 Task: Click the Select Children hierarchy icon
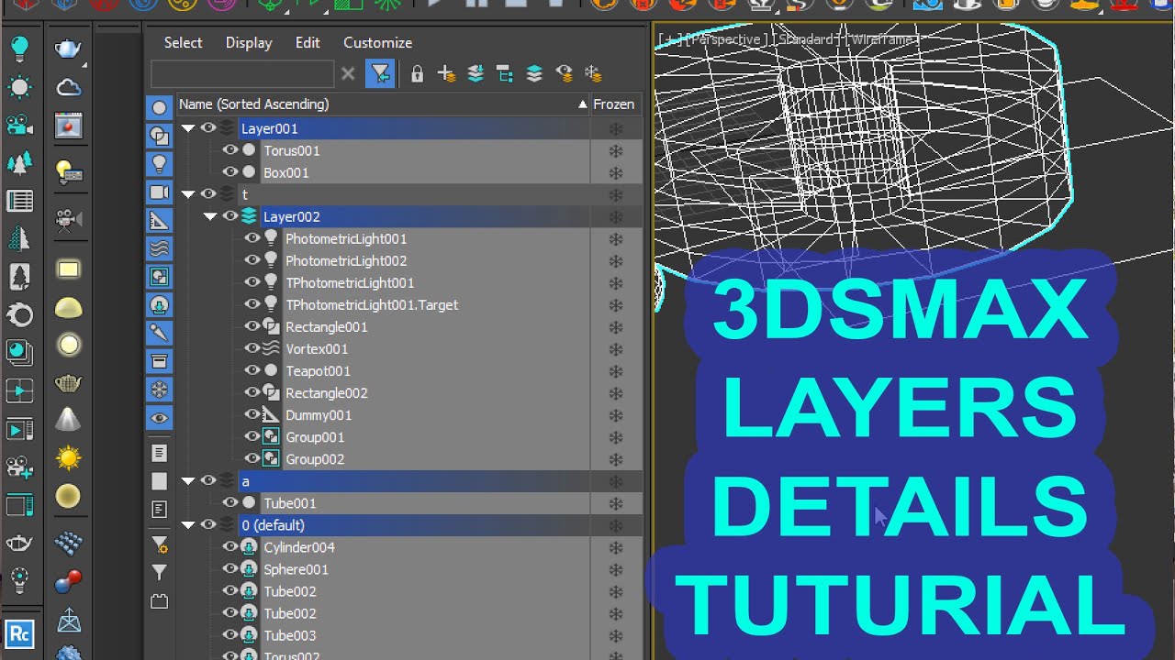(505, 73)
